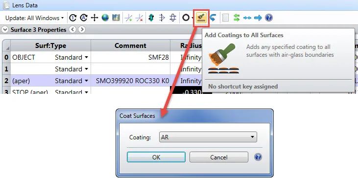The image size is (358, 178).
Task: Click the blue right arrow toolbar icon
Action: [258, 18]
